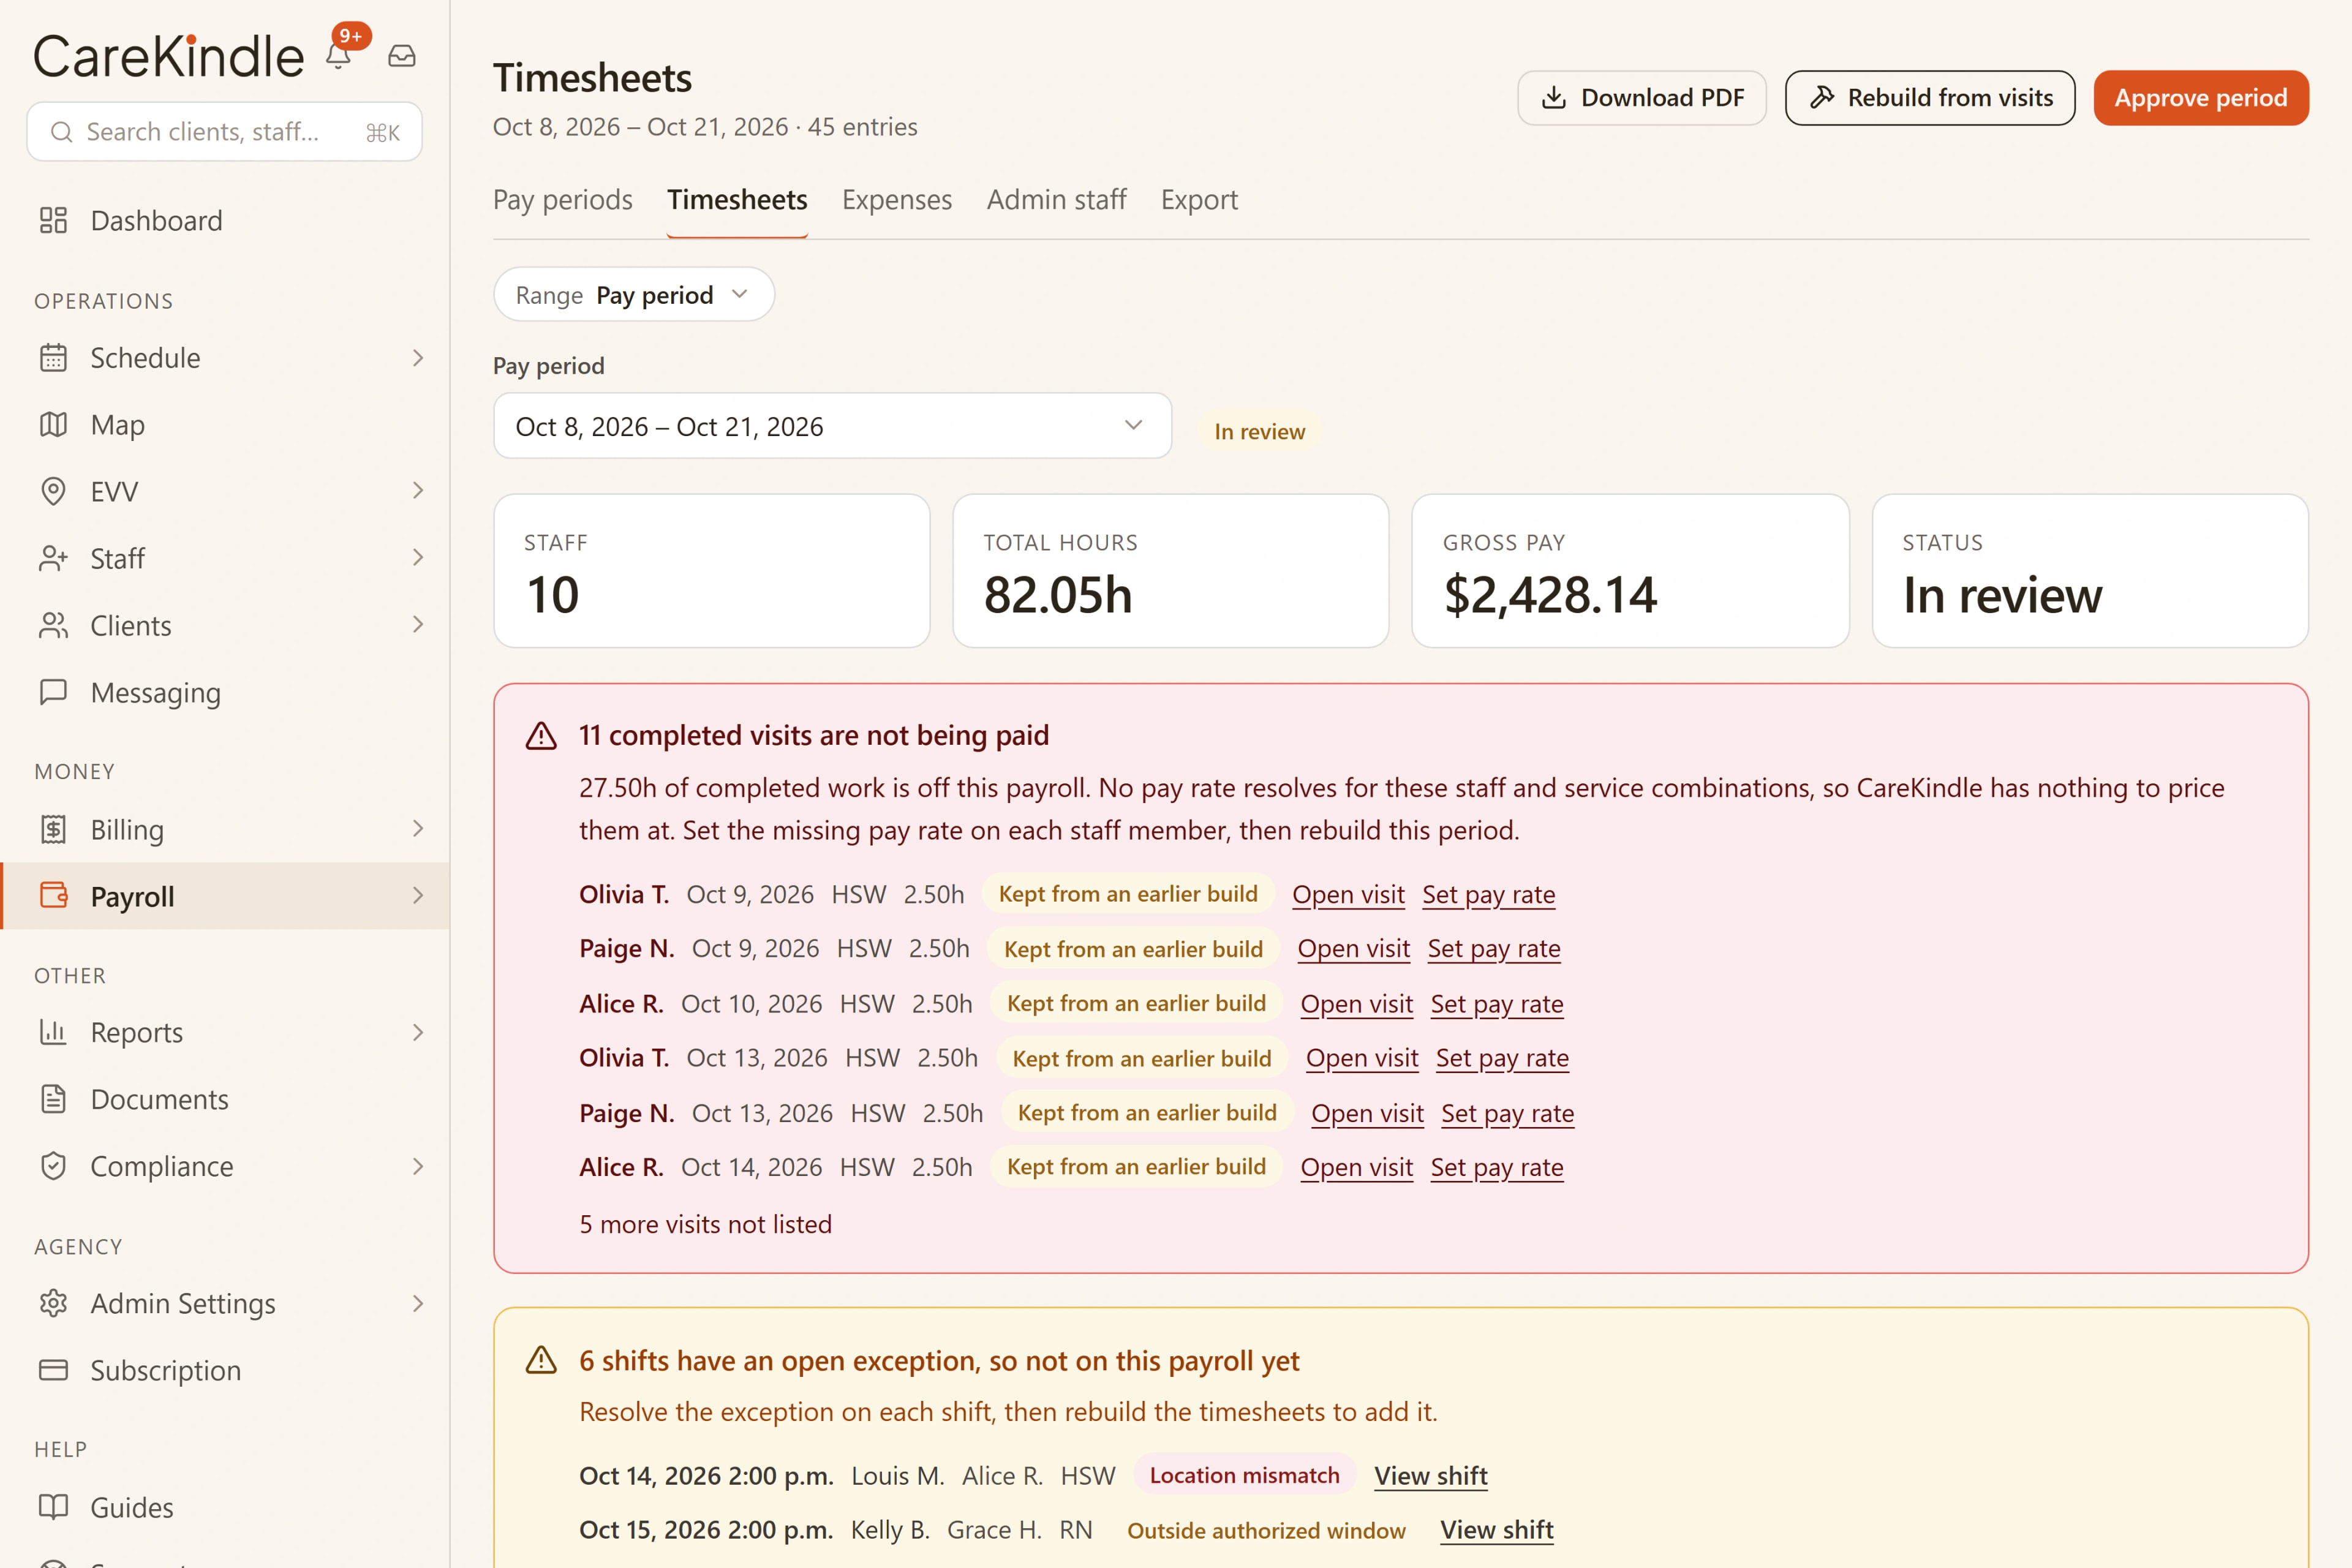Screen dimensions: 2352x1568
Task: Click the Clients people icon
Action: point(53,625)
